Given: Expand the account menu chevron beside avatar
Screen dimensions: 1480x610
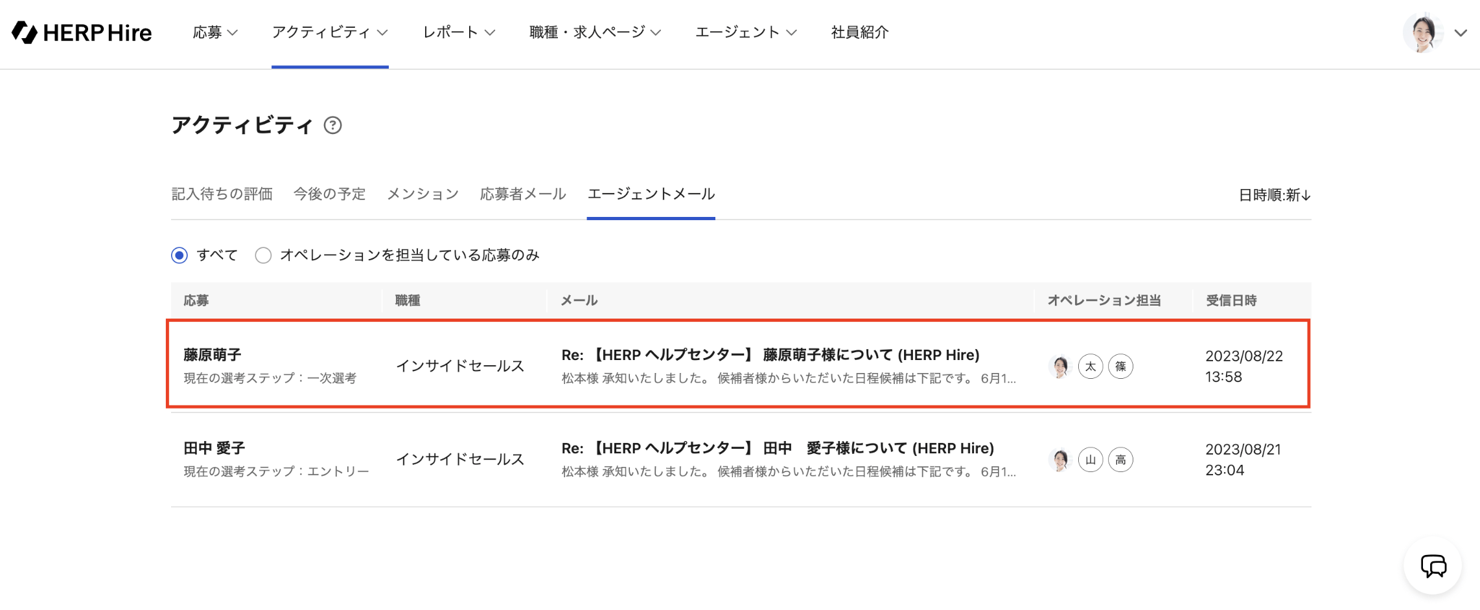Looking at the screenshot, I should click(x=1461, y=33).
